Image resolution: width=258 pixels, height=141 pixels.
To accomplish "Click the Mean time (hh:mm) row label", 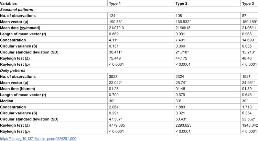I will coord(18,89).
